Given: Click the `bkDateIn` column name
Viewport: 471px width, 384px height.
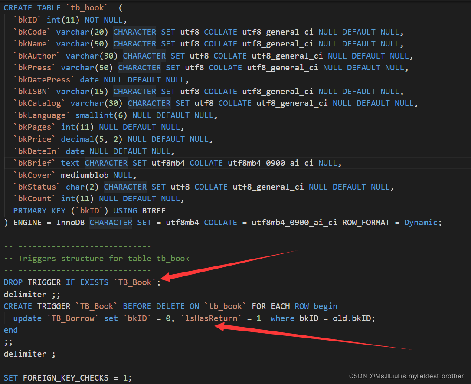Looking at the screenshot, I should [x=37, y=151].
